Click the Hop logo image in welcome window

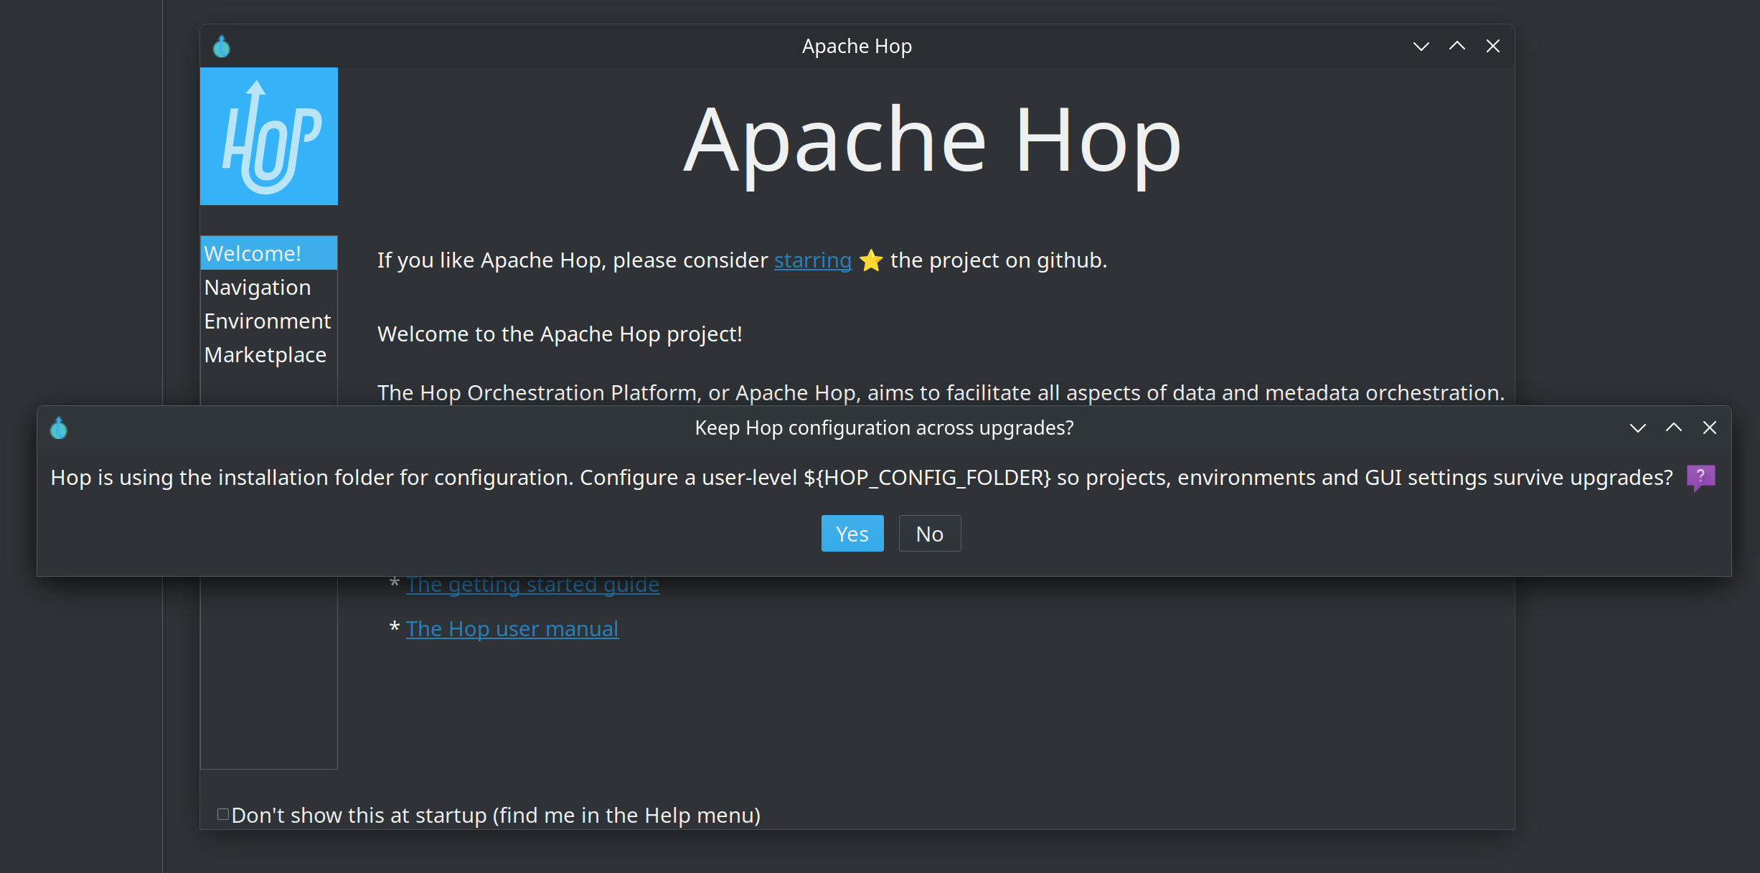click(269, 136)
